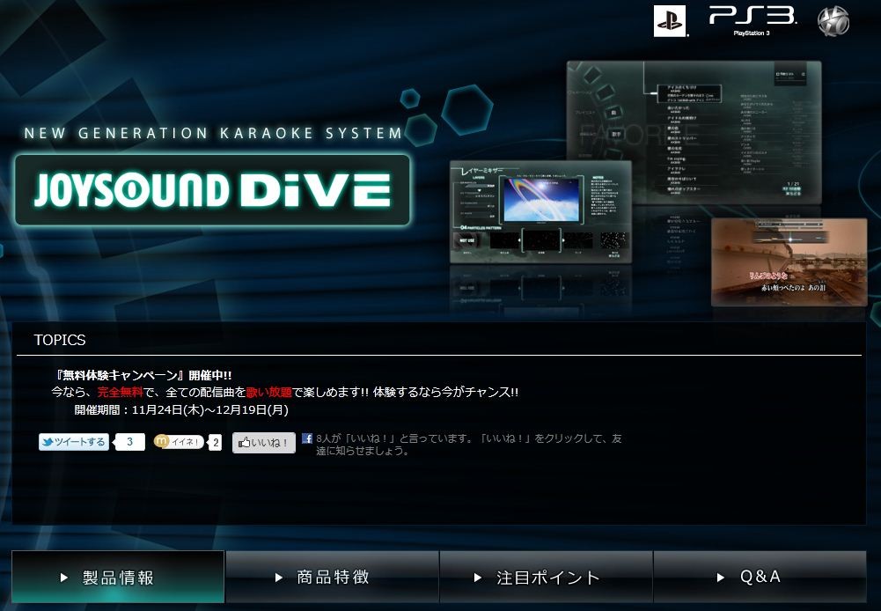Open the 商品特徴 tab
The height and width of the screenshot is (611, 881).
pyautogui.click(x=332, y=578)
